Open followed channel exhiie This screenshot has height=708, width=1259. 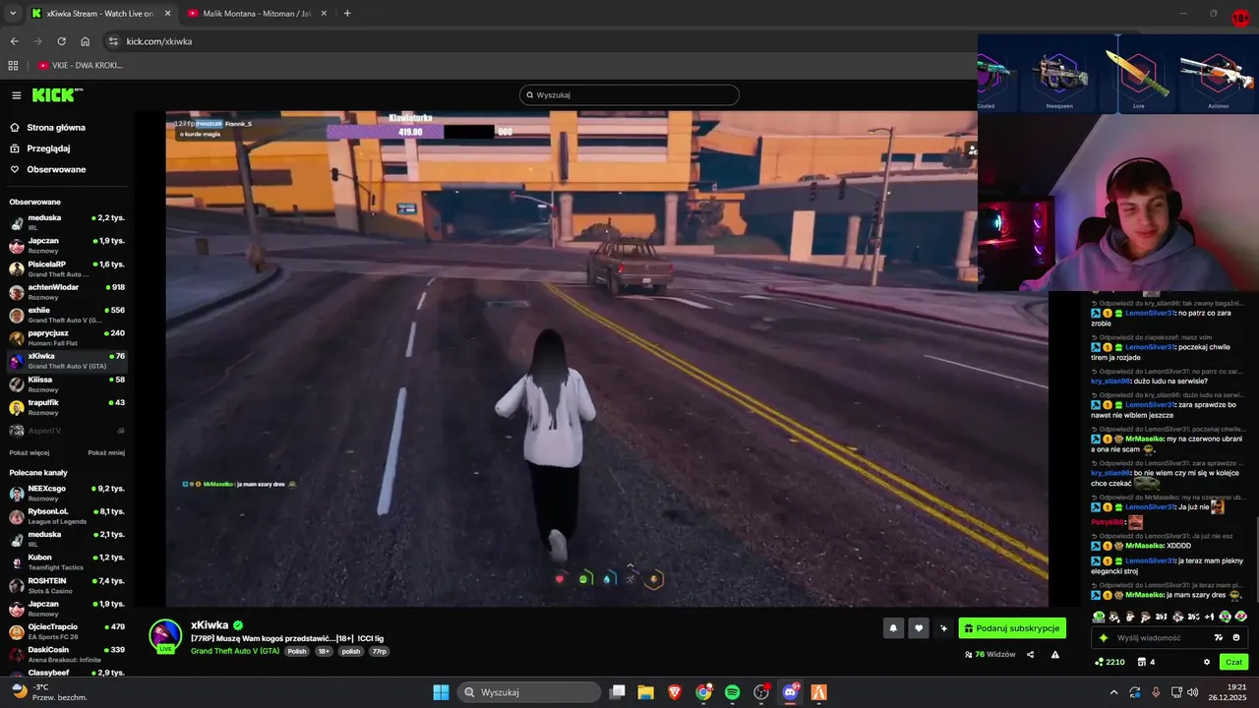67,315
